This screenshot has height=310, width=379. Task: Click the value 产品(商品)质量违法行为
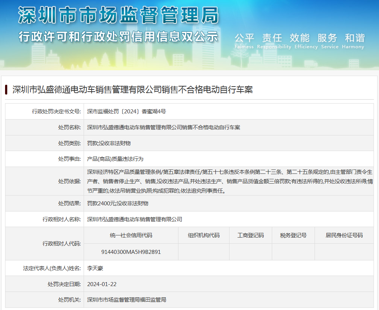pos(115,159)
